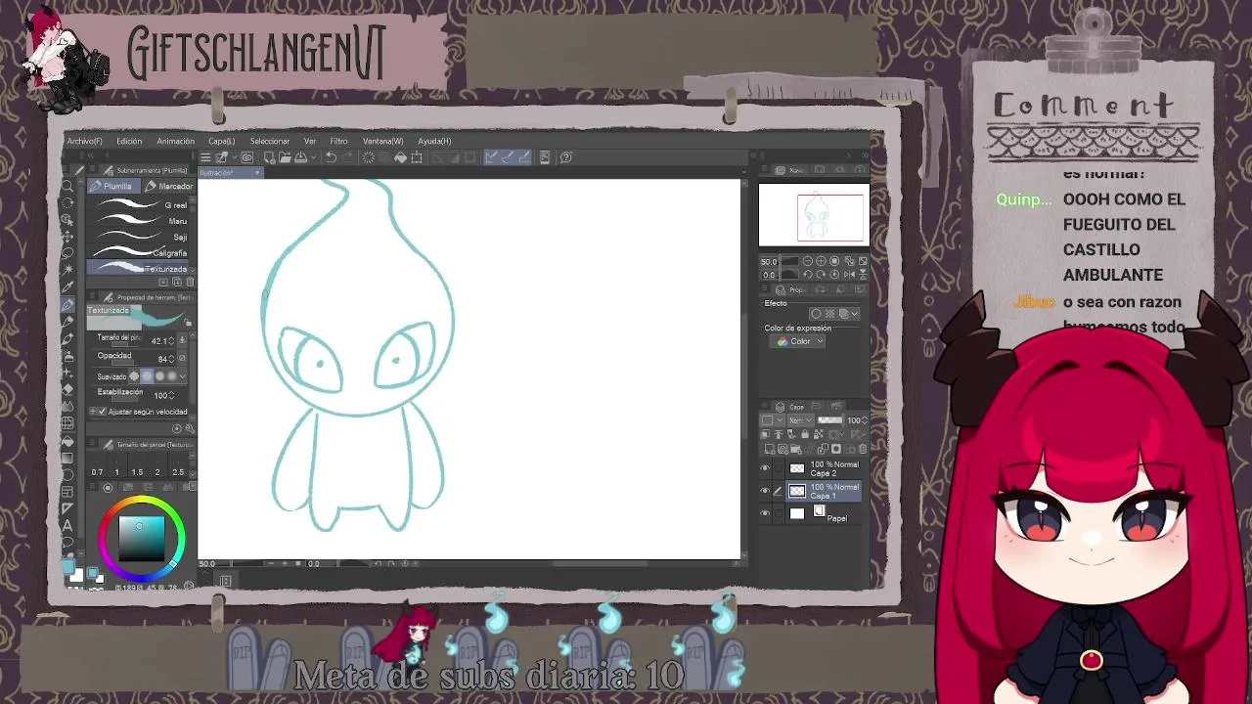
Task: Toggle the checkbox next to Capa 2
Action: click(x=779, y=468)
